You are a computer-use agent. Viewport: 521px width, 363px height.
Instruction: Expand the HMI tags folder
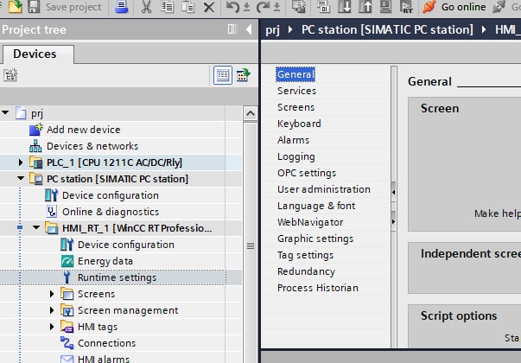52,327
